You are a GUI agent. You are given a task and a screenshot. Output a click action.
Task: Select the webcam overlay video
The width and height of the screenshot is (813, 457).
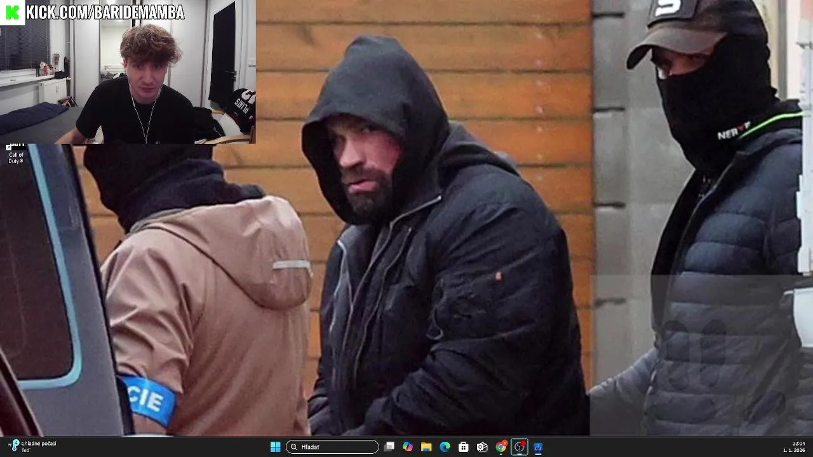(128, 72)
